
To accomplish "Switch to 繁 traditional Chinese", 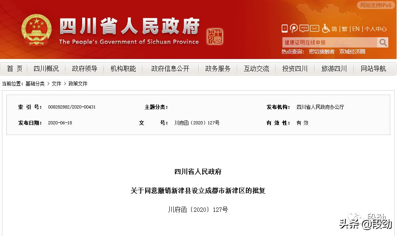I will pyautogui.click(x=344, y=29).
